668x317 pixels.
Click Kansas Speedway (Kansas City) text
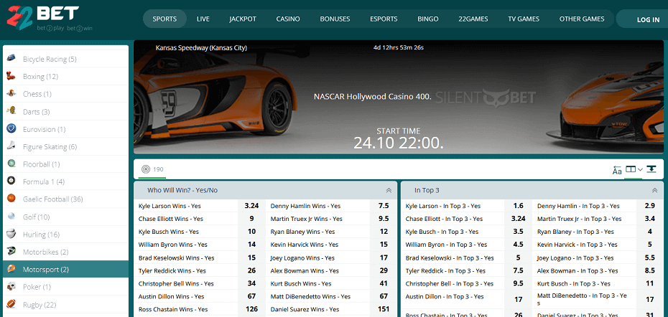[x=201, y=48]
